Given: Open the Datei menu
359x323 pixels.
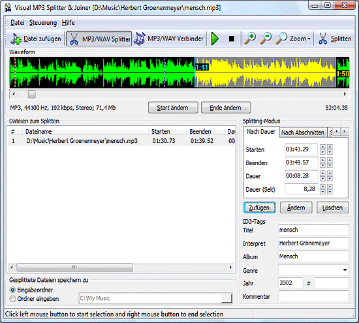Looking at the screenshot, I should click(18, 23).
